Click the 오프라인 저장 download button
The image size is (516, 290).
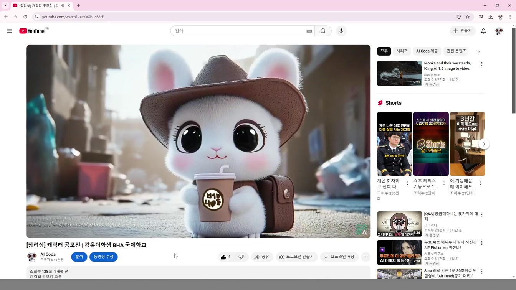(339, 257)
